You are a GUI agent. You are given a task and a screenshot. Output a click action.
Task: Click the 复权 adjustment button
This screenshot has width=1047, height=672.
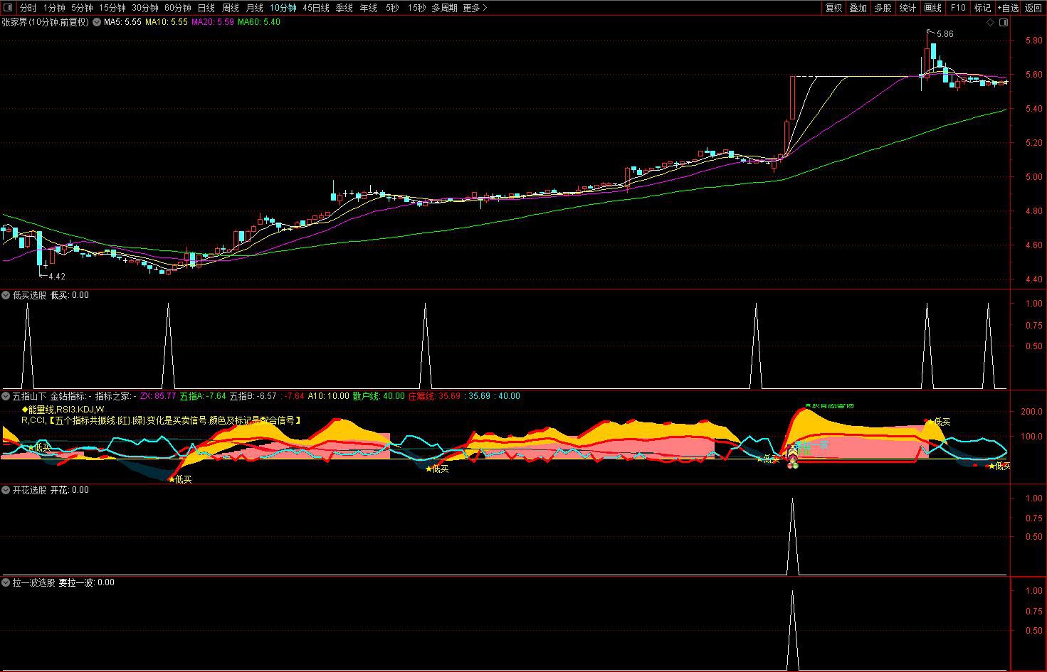833,8
